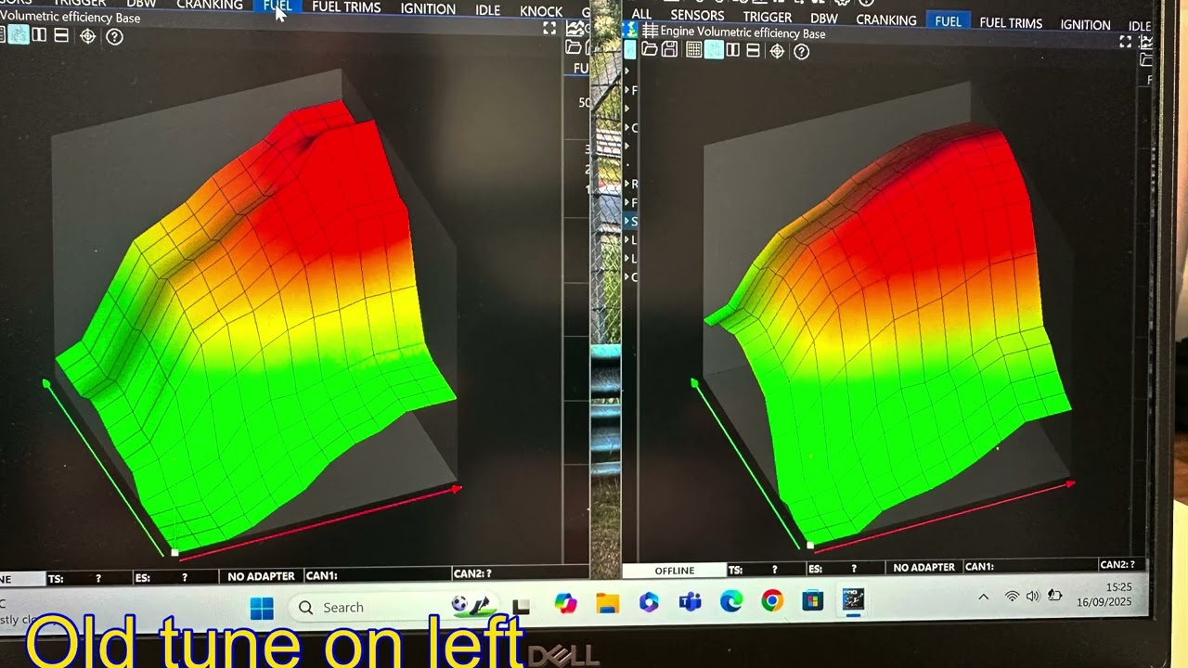Image resolution: width=1188 pixels, height=668 pixels.
Task: Open IGNITION tab in right window
Action: click(1085, 25)
